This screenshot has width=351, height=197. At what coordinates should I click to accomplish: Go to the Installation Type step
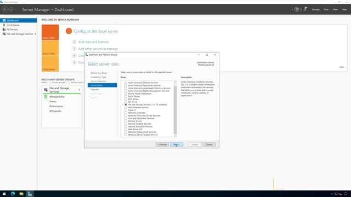pyautogui.click(x=98, y=77)
